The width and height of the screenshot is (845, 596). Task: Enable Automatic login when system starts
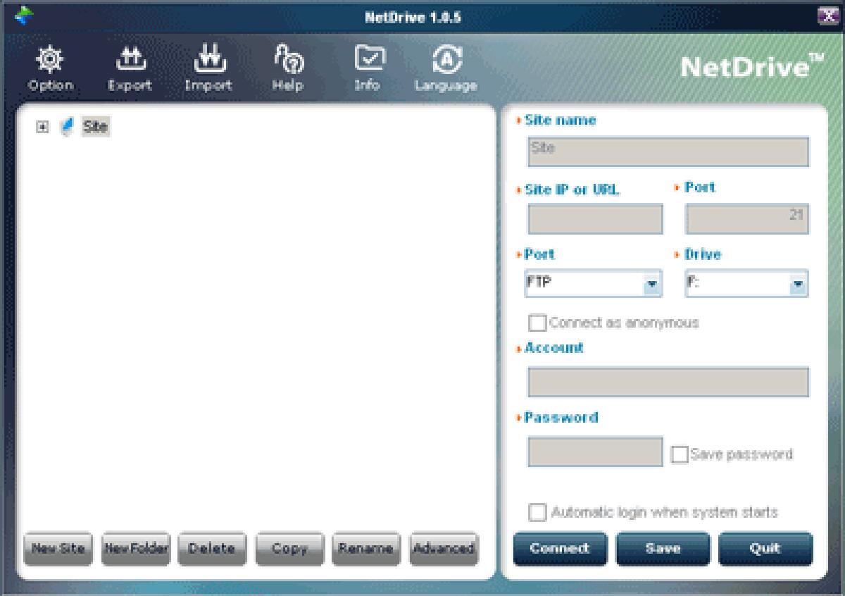[x=537, y=512]
